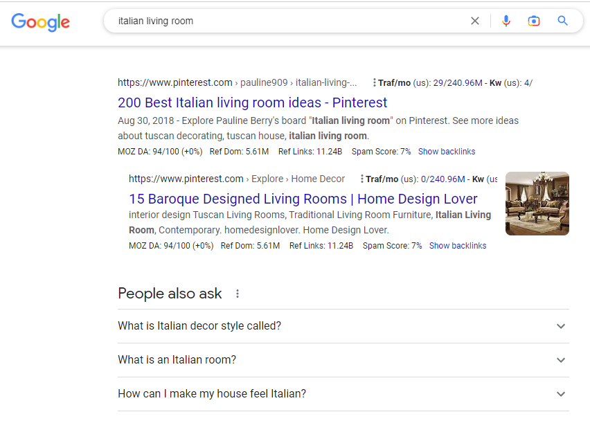Viewport: 590px width, 421px height.
Task: Open baroque living room thumbnail image
Action: 537,204
